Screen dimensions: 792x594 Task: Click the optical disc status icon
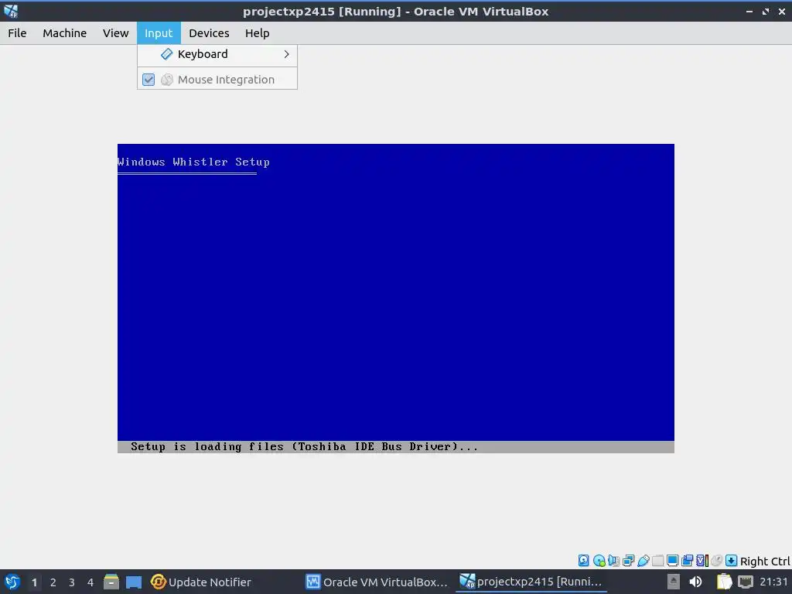click(599, 560)
